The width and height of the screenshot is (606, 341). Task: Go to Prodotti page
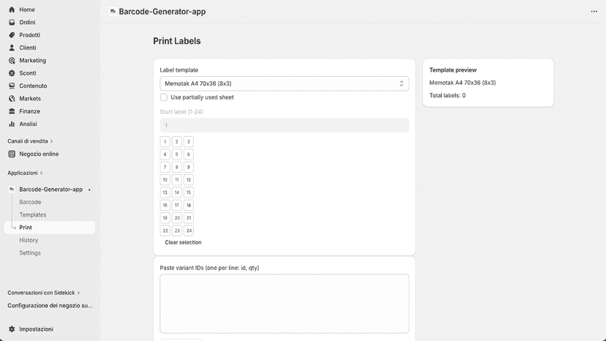pos(30,35)
